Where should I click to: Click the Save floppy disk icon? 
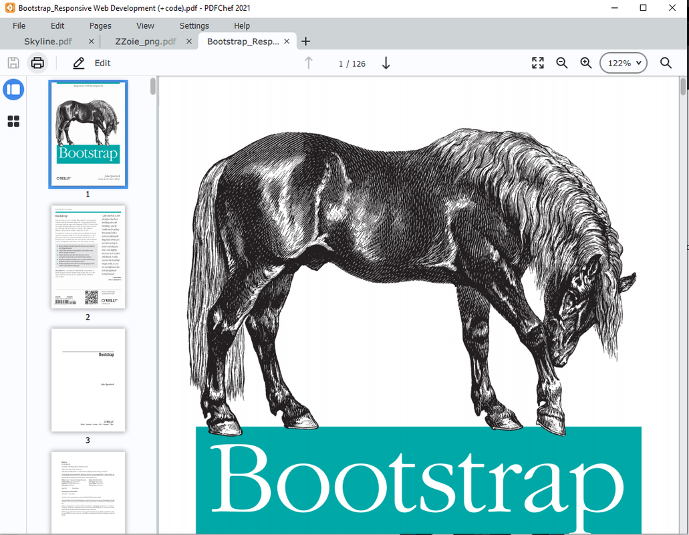[13, 63]
